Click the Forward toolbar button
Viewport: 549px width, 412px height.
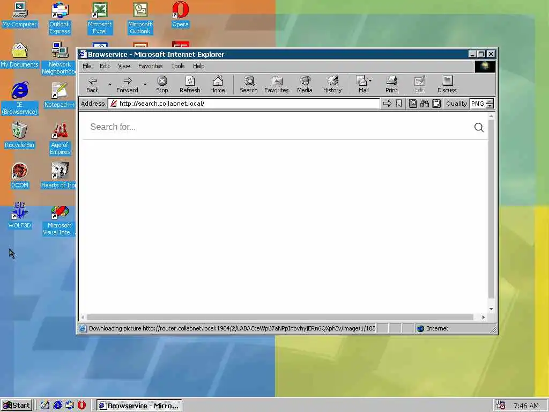tap(127, 84)
